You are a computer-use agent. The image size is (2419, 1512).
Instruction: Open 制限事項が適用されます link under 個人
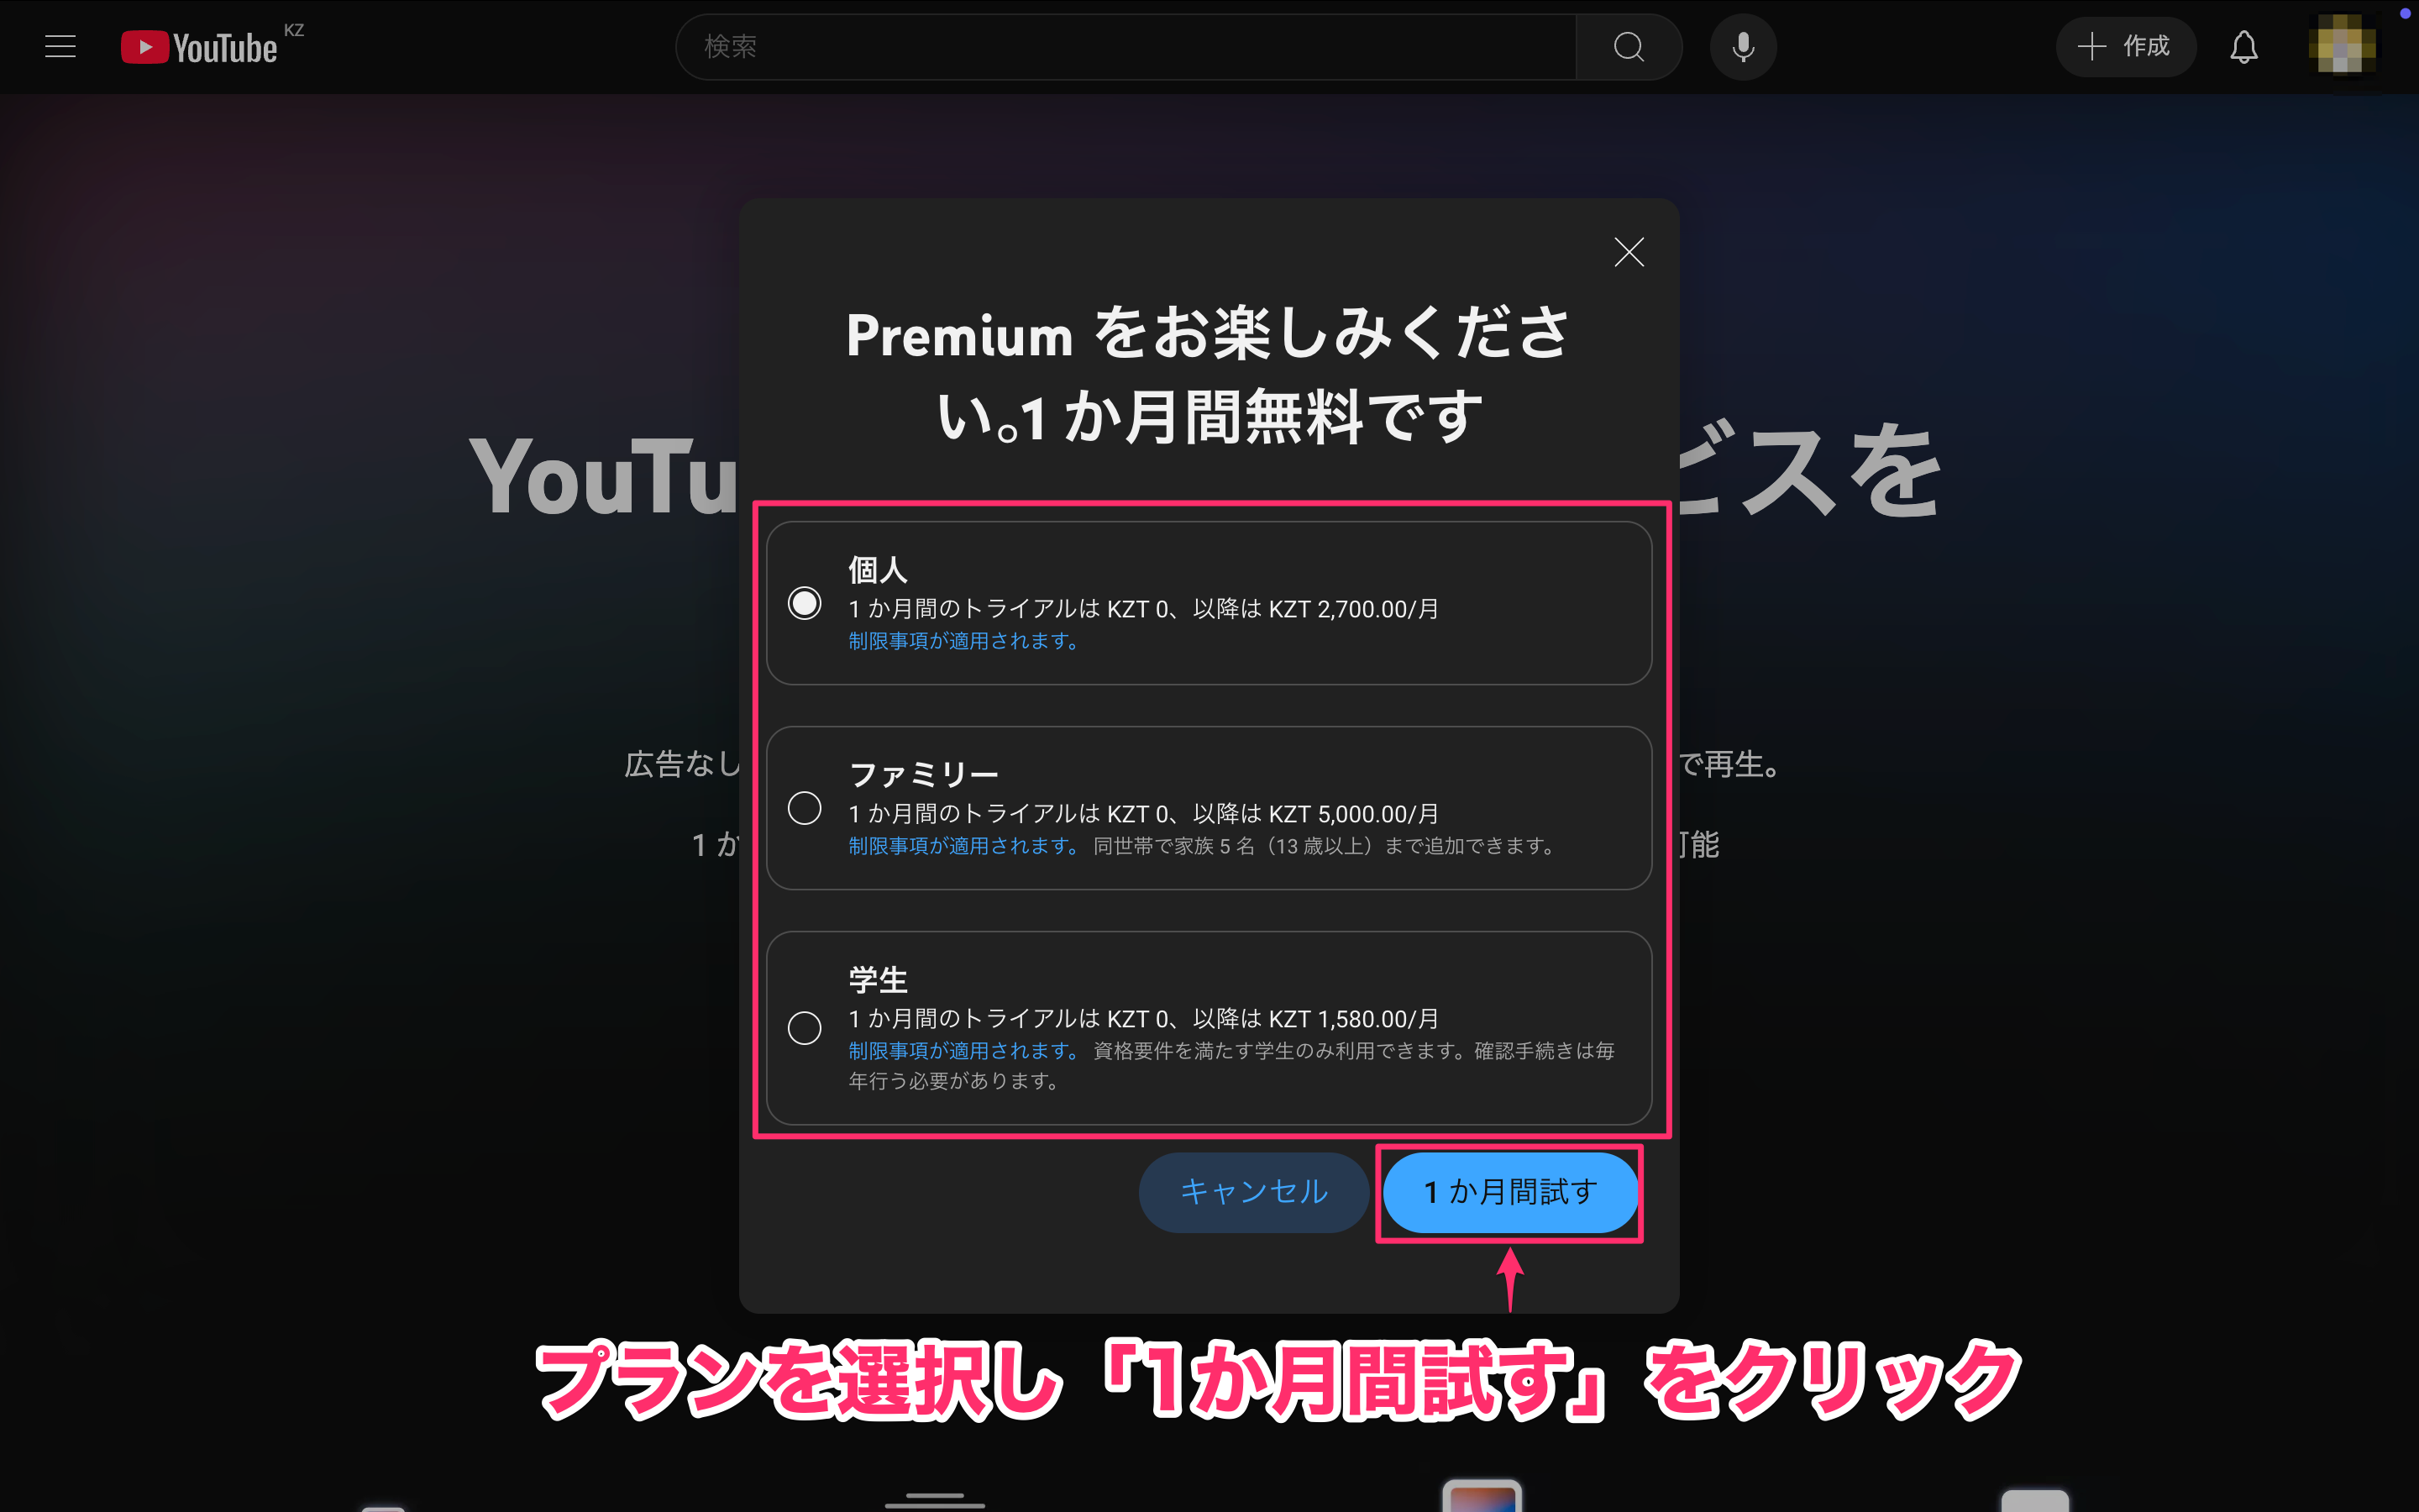point(964,641)
